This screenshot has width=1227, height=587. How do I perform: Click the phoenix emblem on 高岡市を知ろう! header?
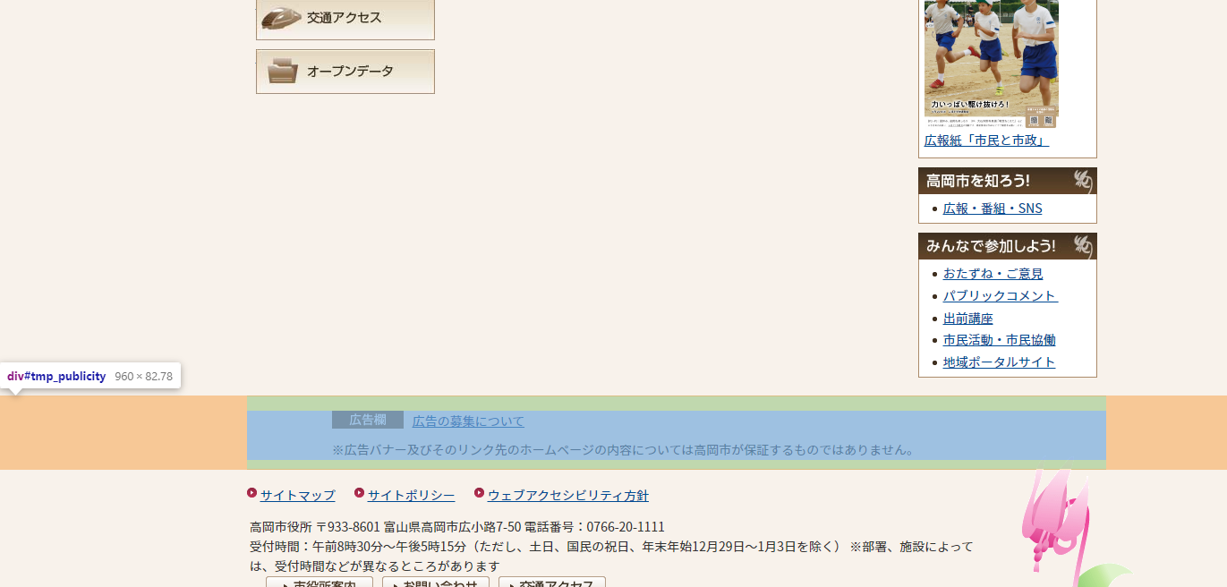click(x=1083, y=180)
